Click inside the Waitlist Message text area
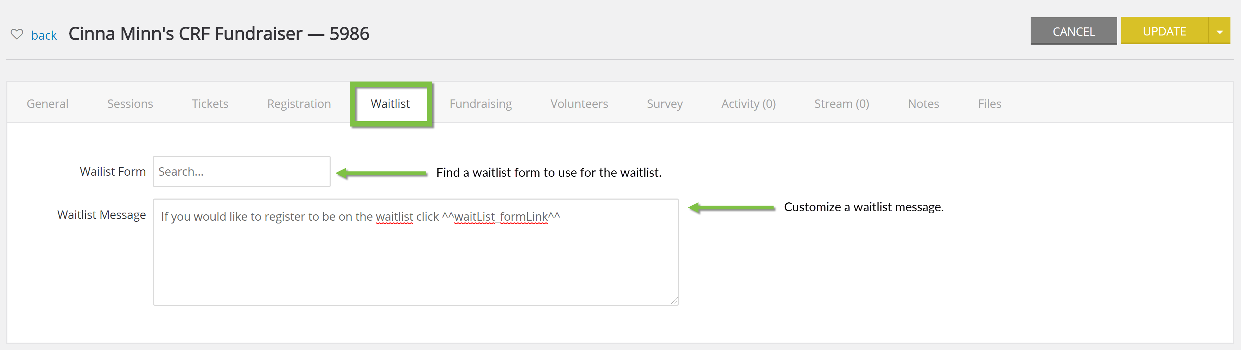This screenshot has height=350, width=1241. point(416,252)
